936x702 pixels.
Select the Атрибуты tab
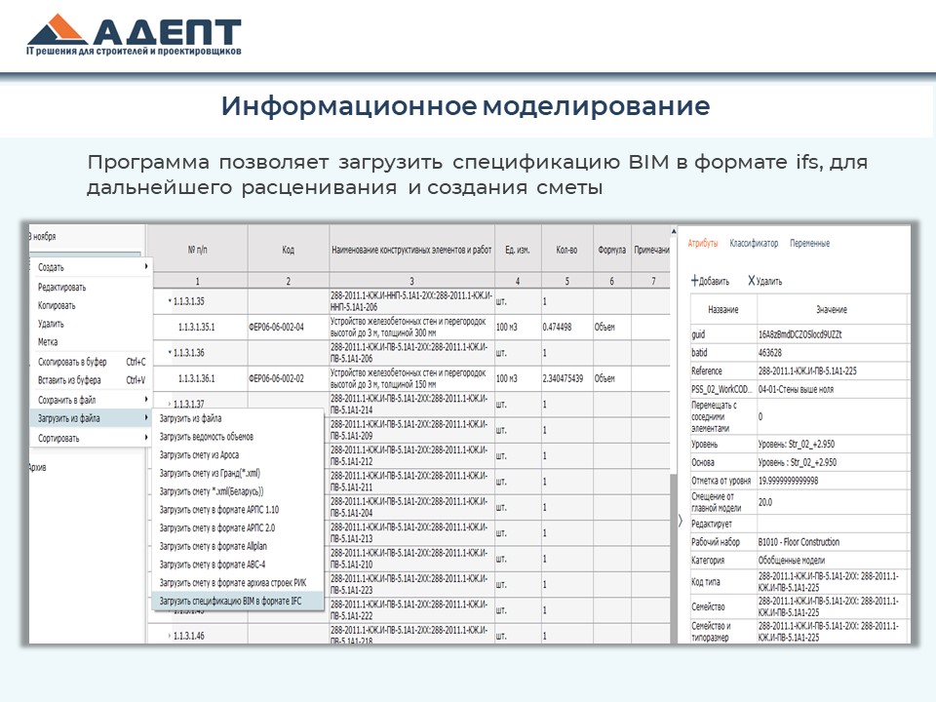703,243
